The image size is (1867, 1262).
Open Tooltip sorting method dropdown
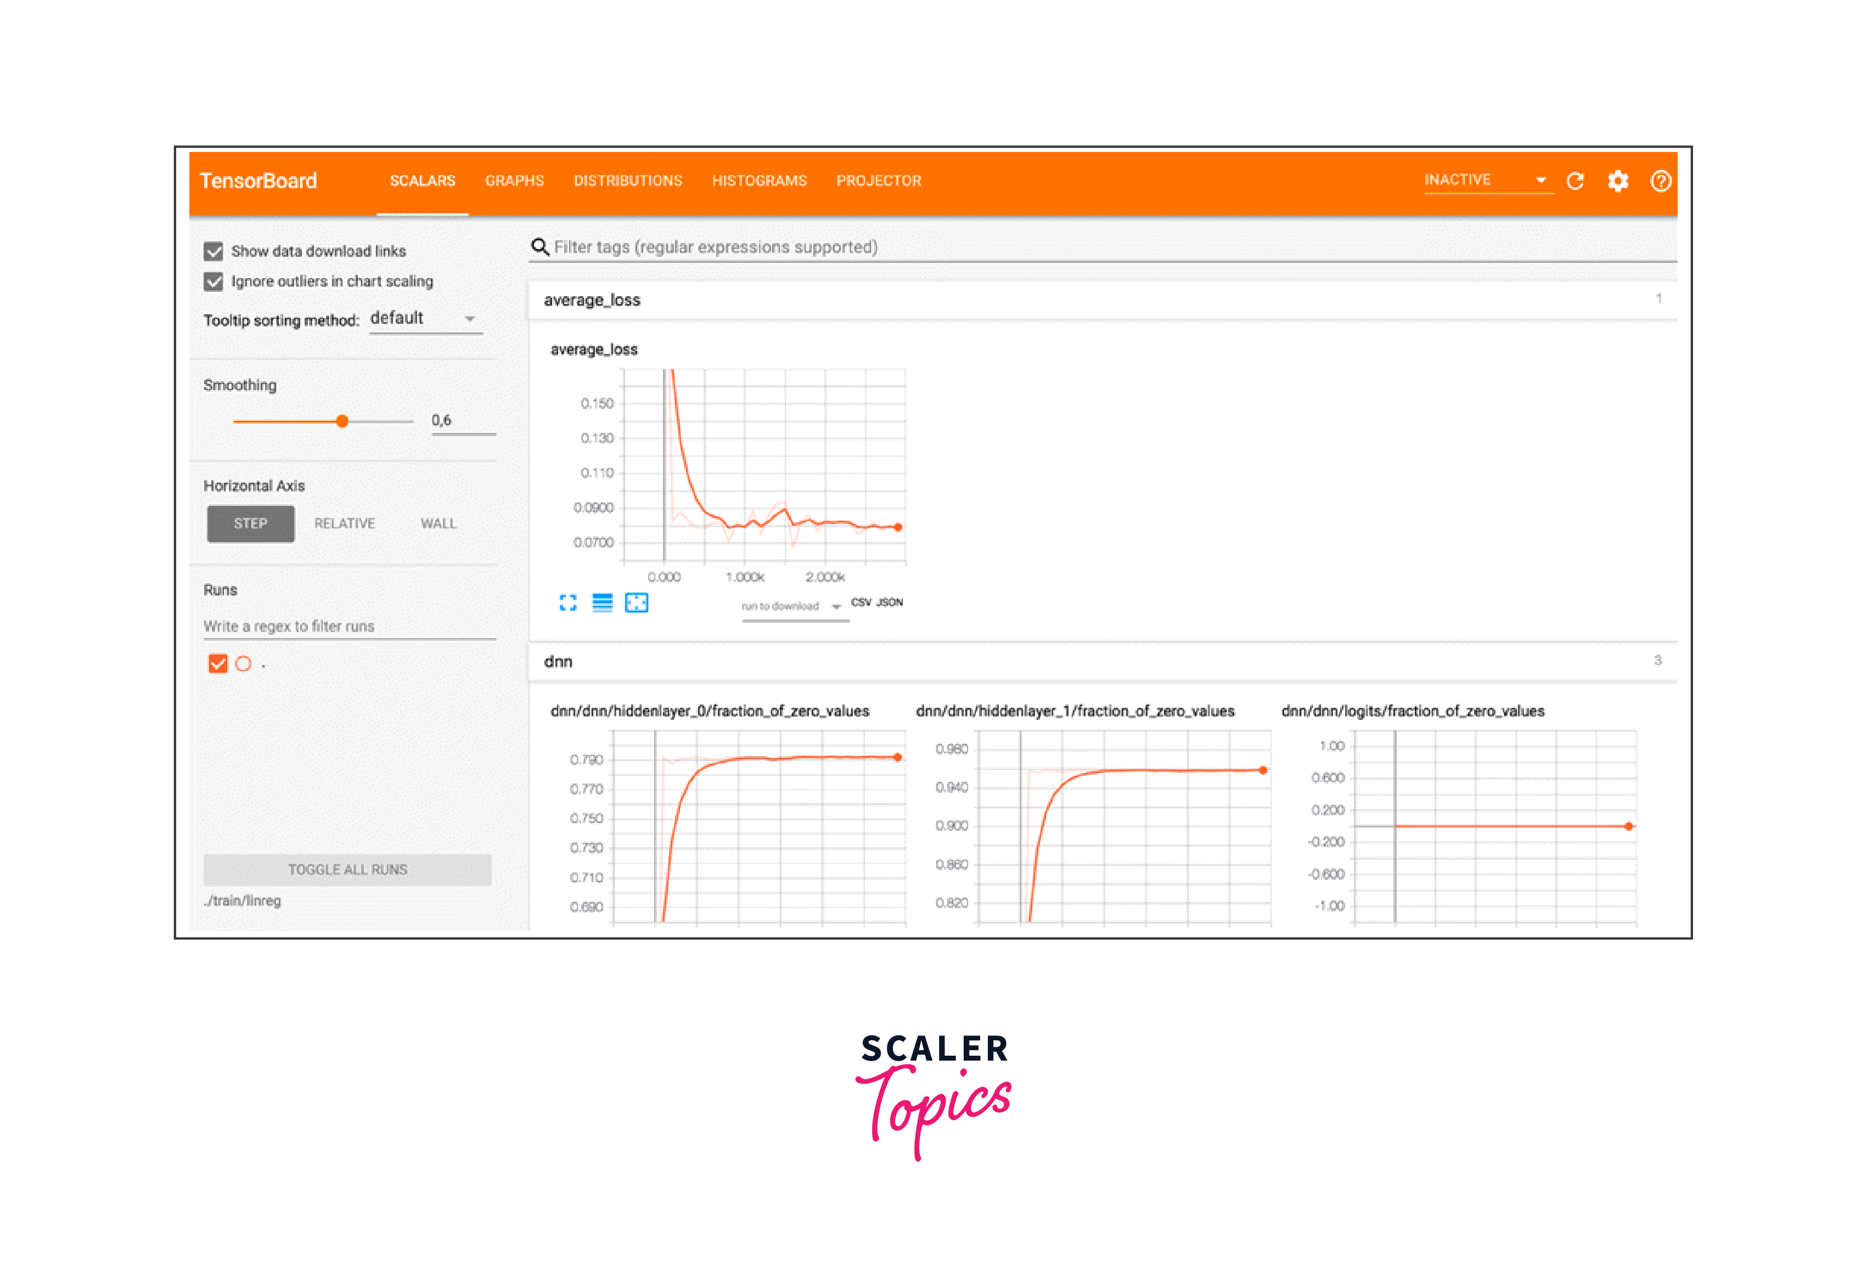point(425,319)
